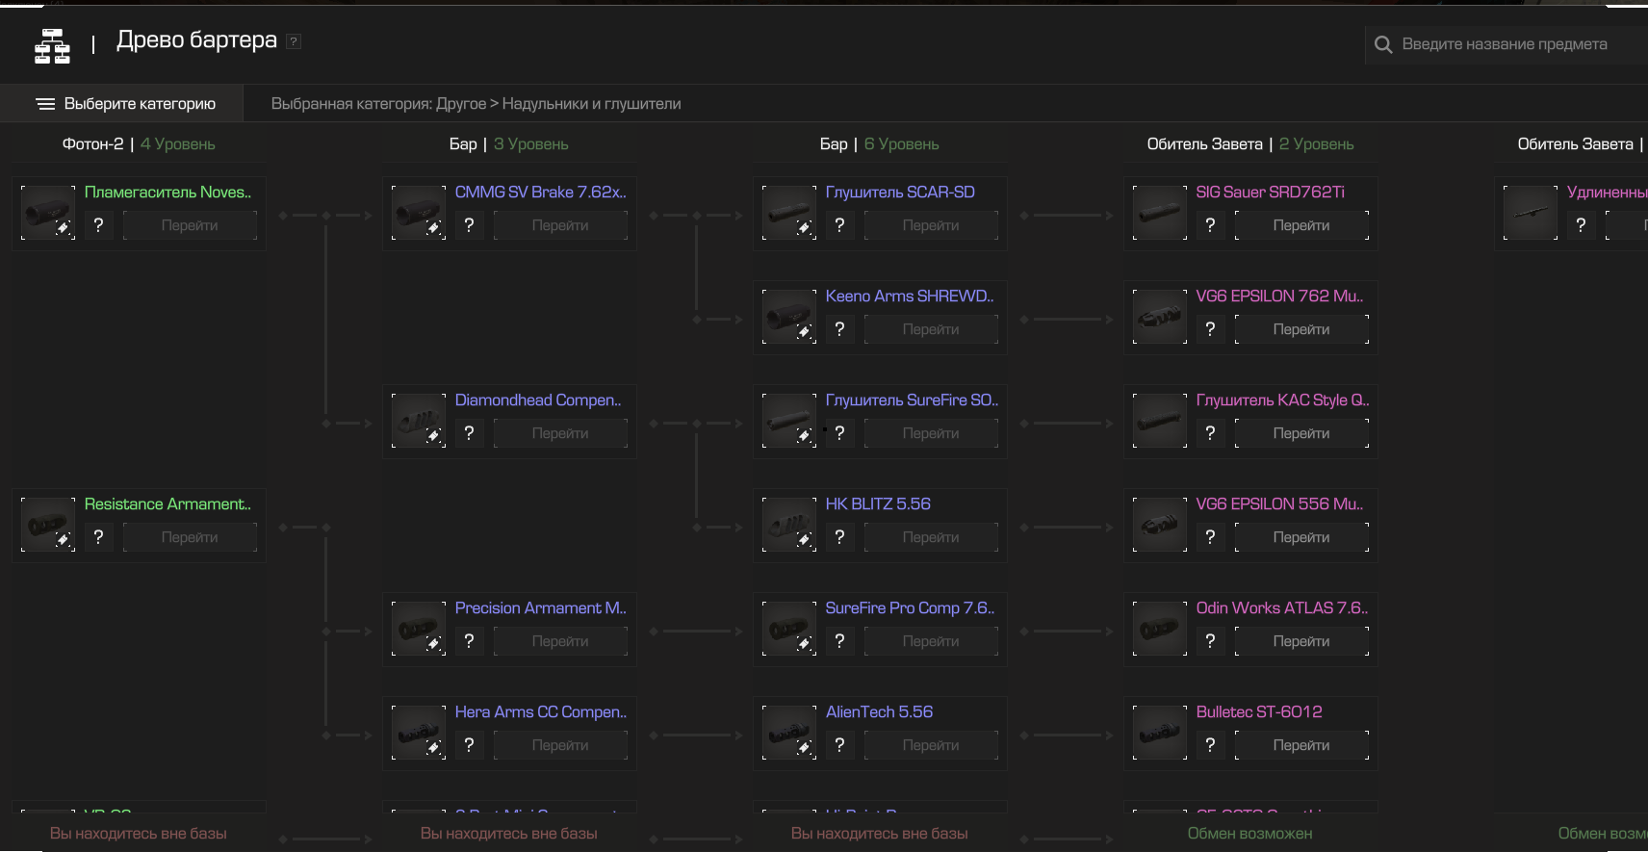The height and width of the screenshot is (852, 1648).
Task: Open info for VG6 EPSILON 762
Action: click(1210, 329)
